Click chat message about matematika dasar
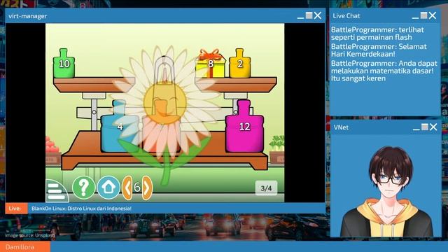This screenshot has height=252, width=448. point(384,71)
